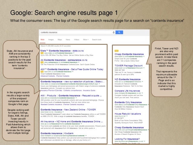
Task: Switch to the Images tab
Action: (51, 40)
